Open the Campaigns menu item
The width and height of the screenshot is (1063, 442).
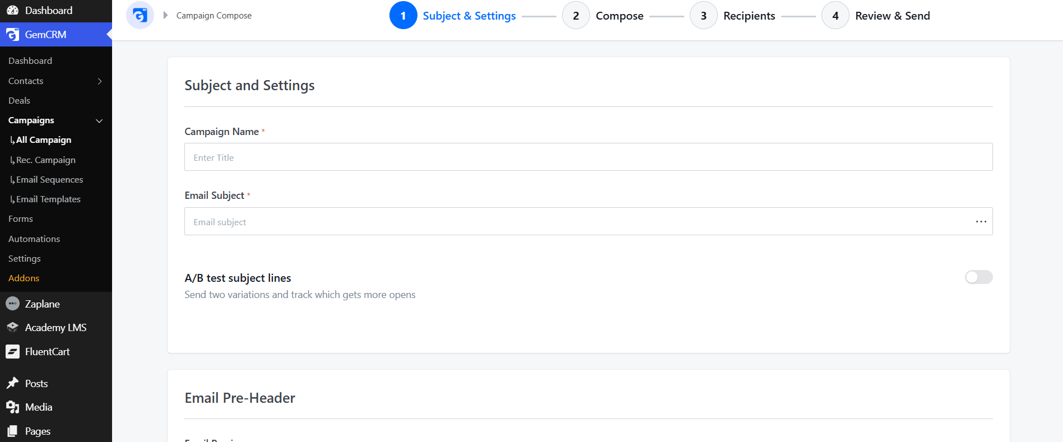pyautogui.click(x=31, y=120)
